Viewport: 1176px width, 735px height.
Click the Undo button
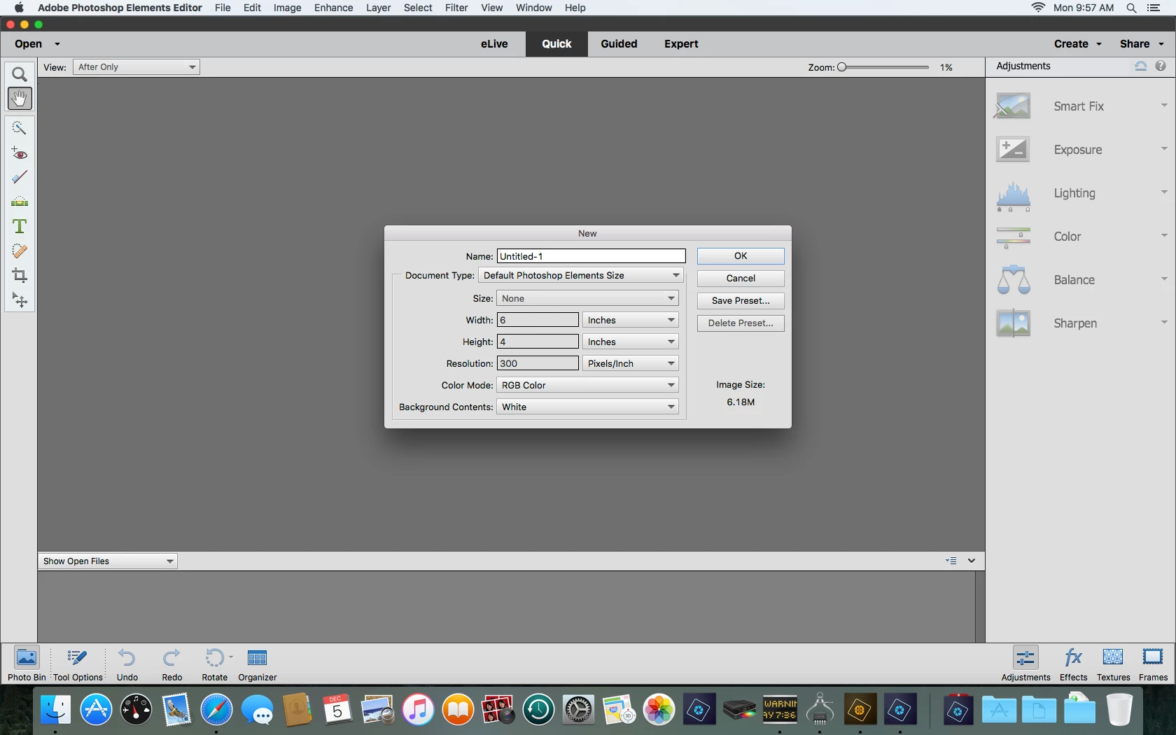(127, 664)
